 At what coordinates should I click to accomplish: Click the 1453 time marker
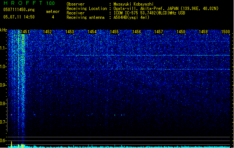(70, 32)
